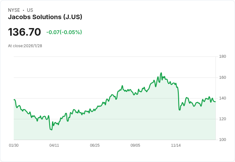235x162 pixels.
Task: Click the 140 y-axis label
Action: click(x=223, y=98)
